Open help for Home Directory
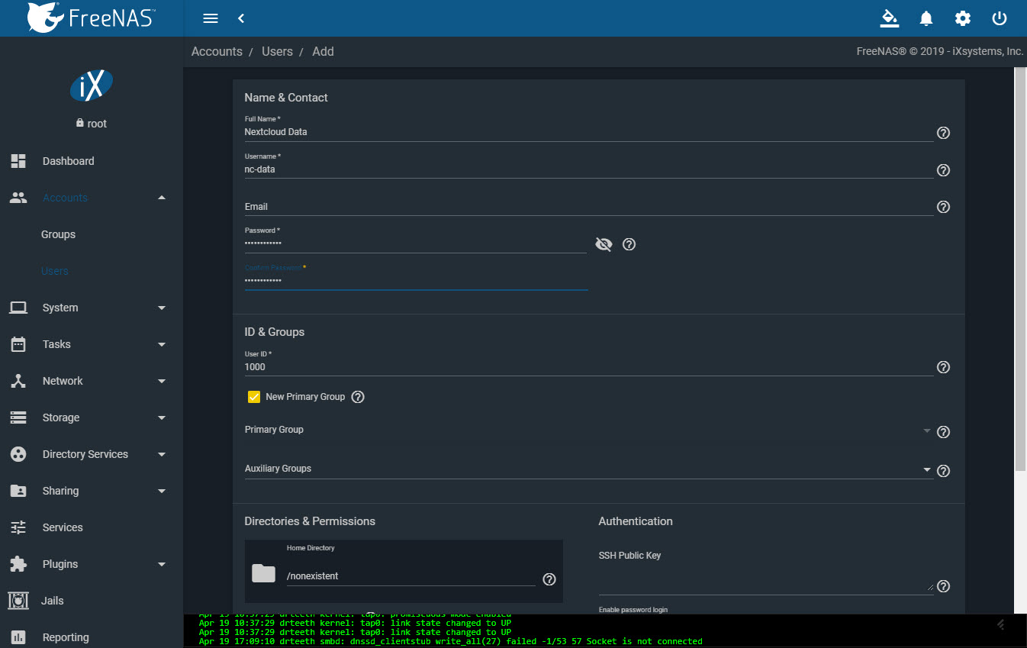Viewport: 1027px width, 648px height. coord(549,579)
